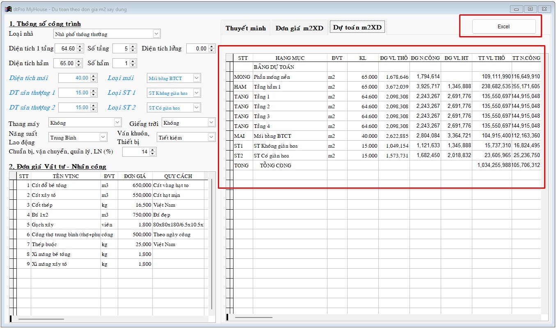Expand the Thang máy dropdown

[x=117, y=123]
